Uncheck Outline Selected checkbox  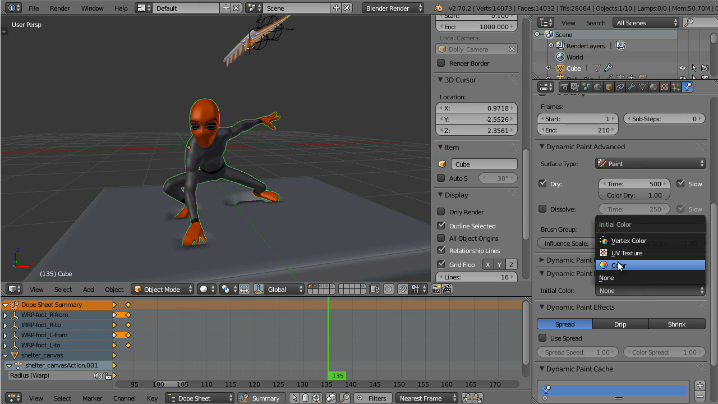(x=441, y=226)
